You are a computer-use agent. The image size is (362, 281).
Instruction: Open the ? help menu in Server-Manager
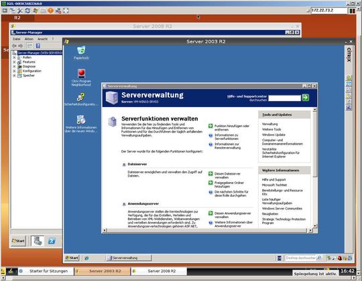click(53, 39)
